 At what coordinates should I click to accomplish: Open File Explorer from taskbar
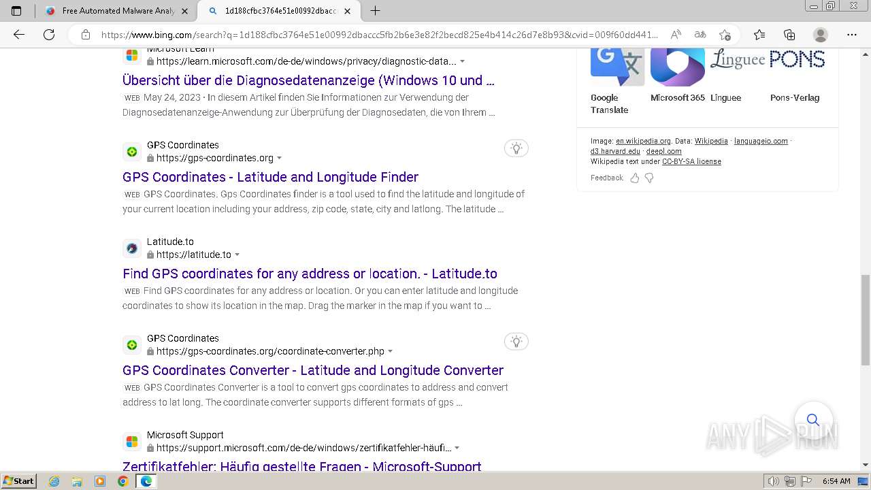click(77, 481)
